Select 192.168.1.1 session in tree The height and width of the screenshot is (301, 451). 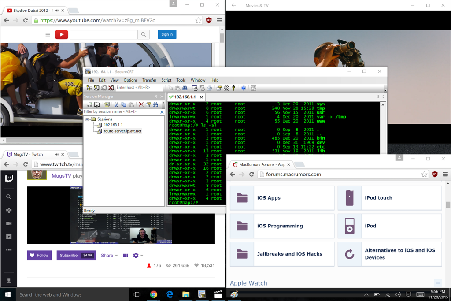point(113,125)
